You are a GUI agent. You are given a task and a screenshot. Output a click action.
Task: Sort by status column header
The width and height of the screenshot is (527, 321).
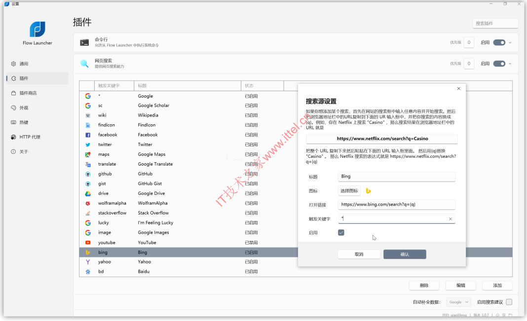263,86
